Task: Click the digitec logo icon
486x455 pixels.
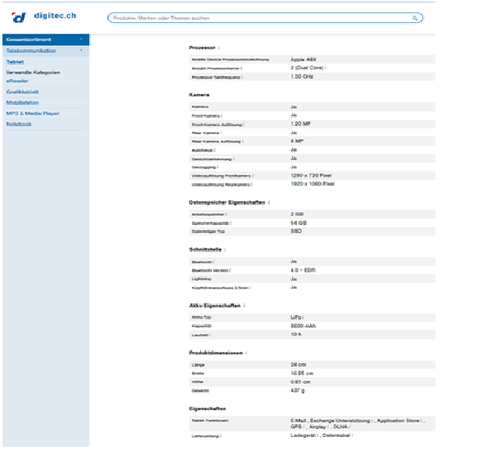Action: (x=19, y=17)
